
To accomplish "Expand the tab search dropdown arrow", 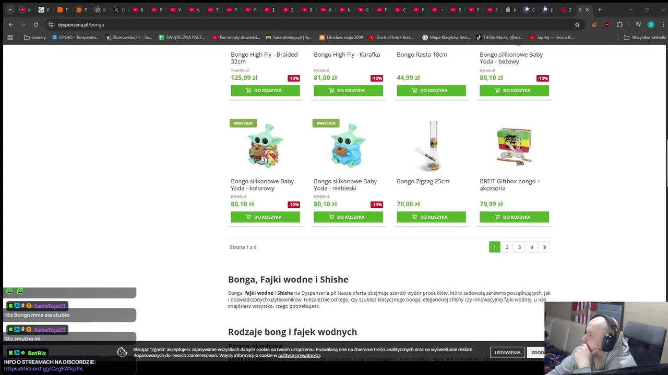I will (x=9, y=10).
